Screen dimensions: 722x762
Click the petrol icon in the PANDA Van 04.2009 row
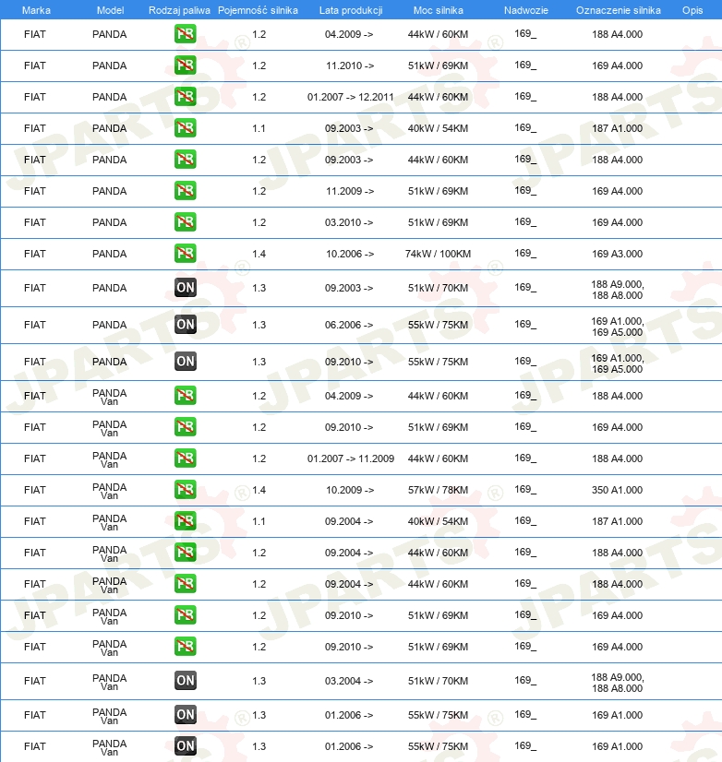(x=186, y=396)
